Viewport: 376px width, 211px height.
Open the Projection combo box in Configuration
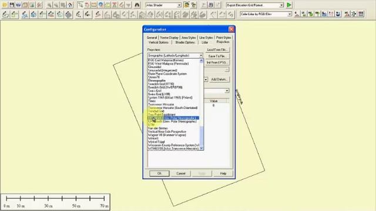175,56
